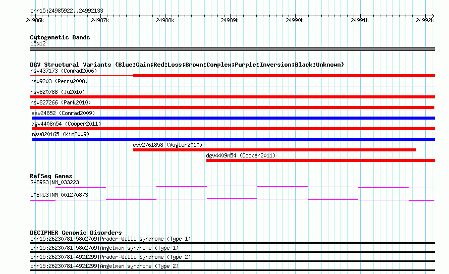Select the 24989k ruler tick label
Image resolution: width=449 pixels, height=274 pixels.
[230, 20]
